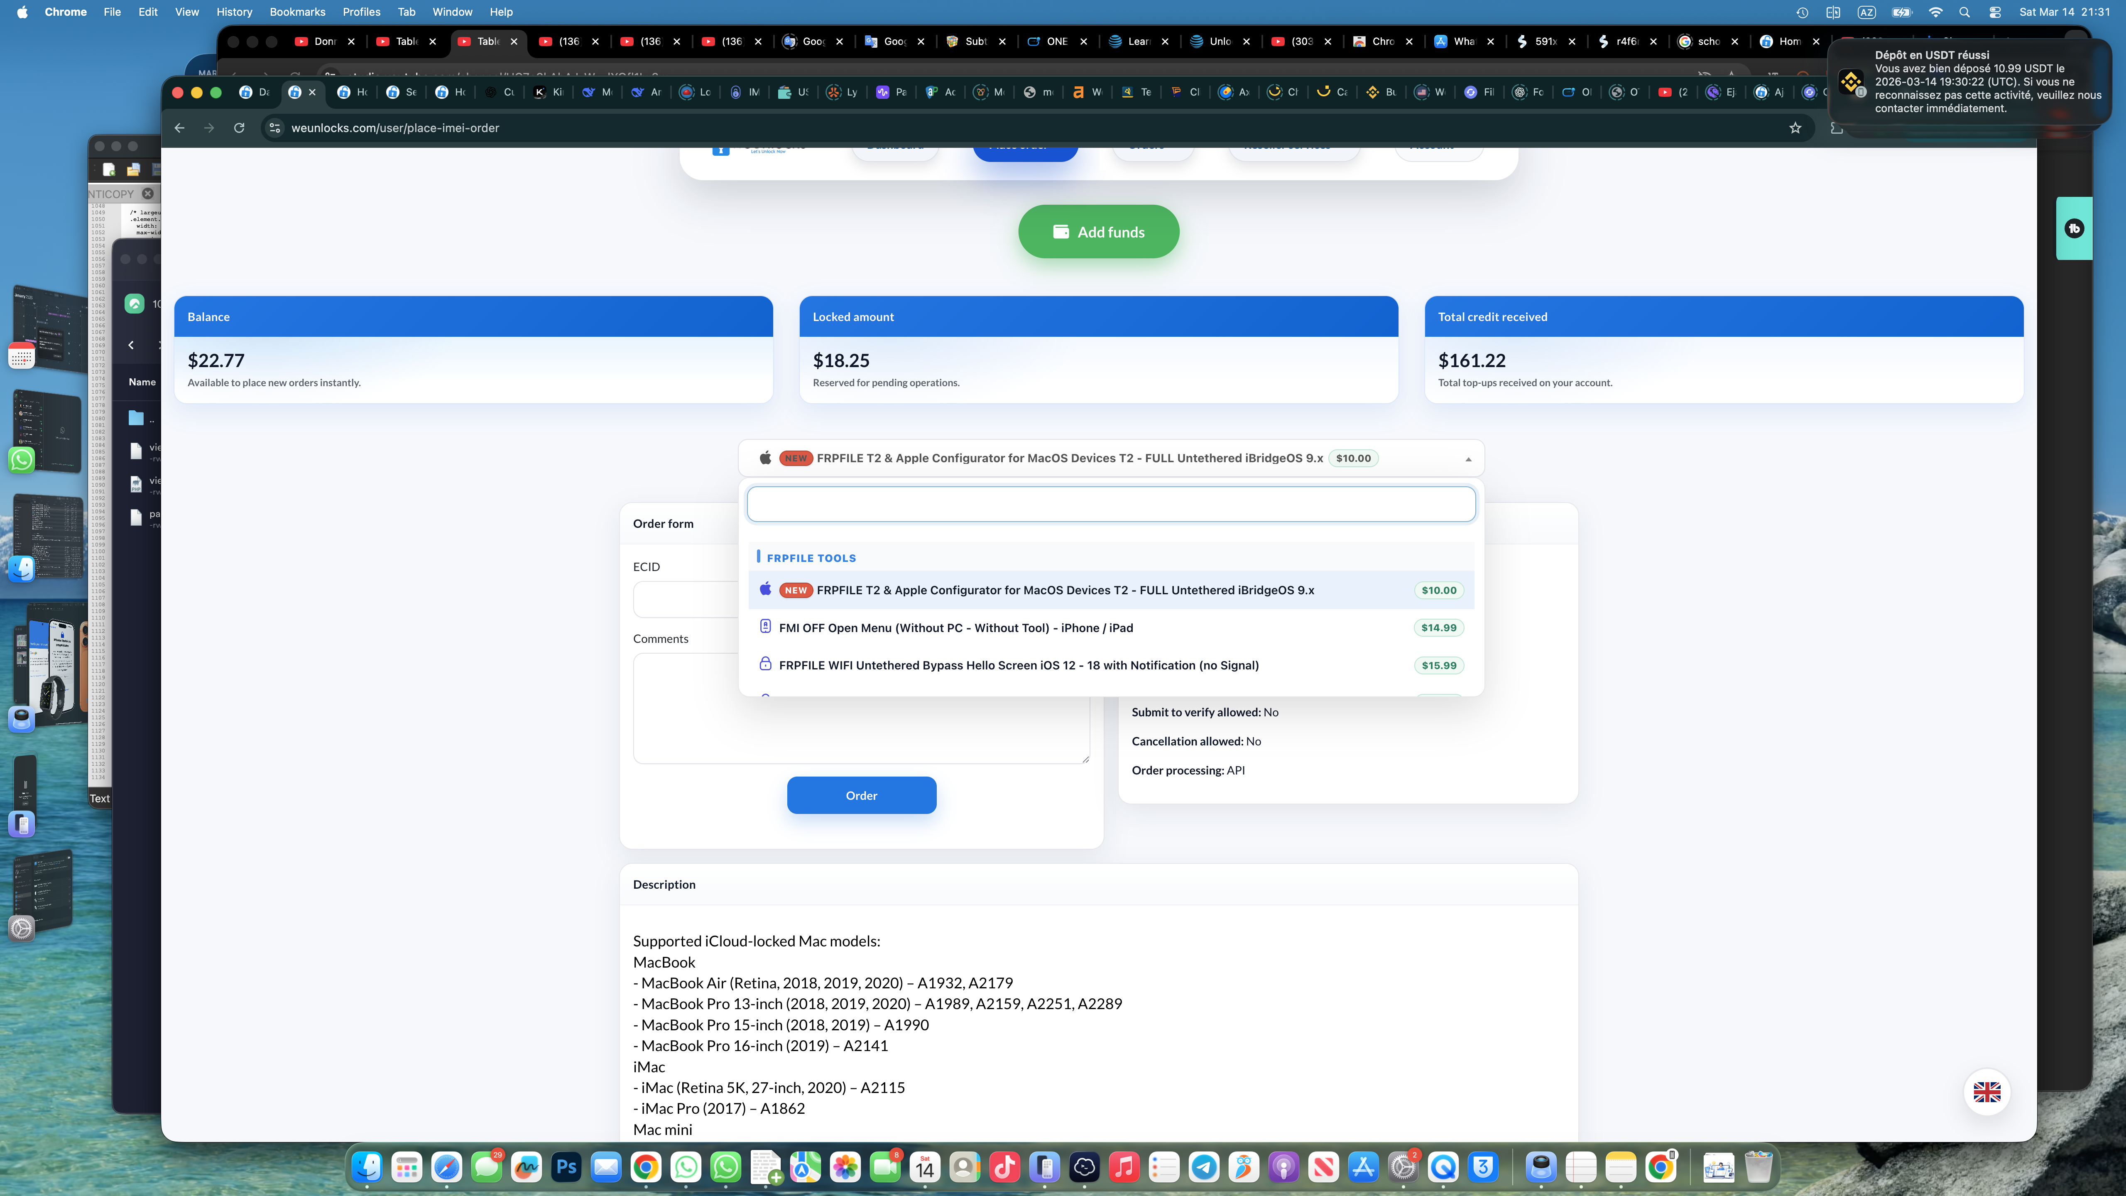Open the 'ONE' tab in the back Chrome window

pyautogui.click(x=1057, y=41)
